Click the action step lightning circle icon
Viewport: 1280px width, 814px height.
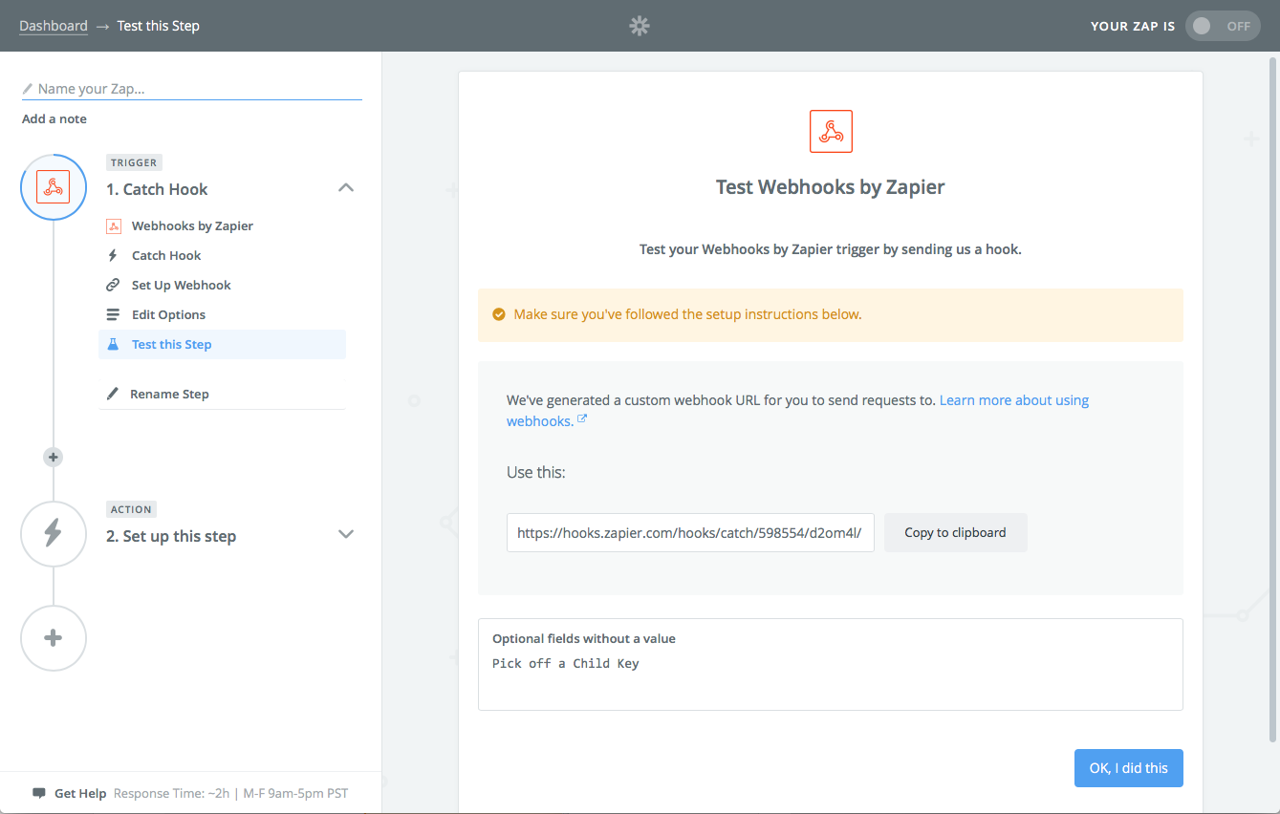point(54,534)
